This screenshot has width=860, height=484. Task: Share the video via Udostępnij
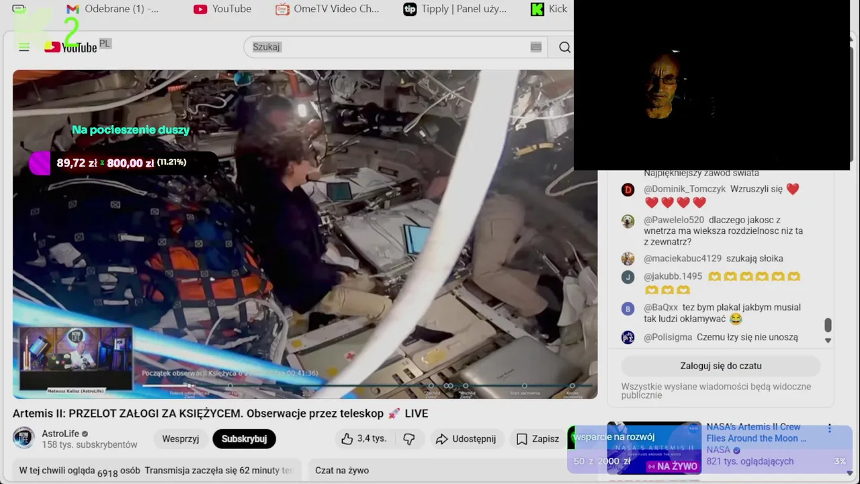pyautogui.click(x=466, y=439)
